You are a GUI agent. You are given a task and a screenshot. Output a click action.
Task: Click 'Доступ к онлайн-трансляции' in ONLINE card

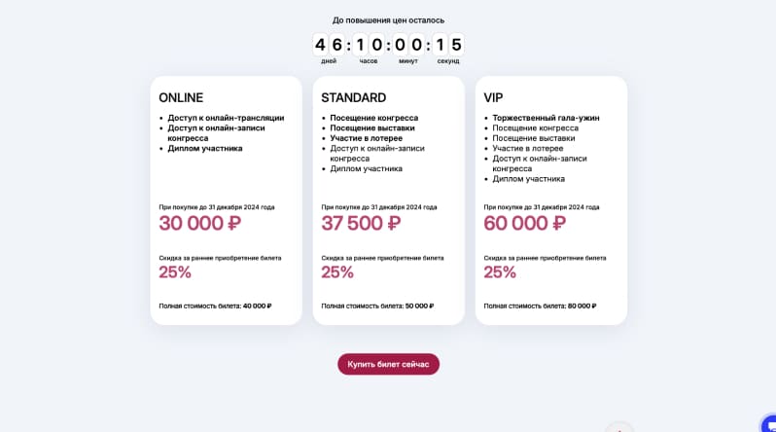coord(226,118)
